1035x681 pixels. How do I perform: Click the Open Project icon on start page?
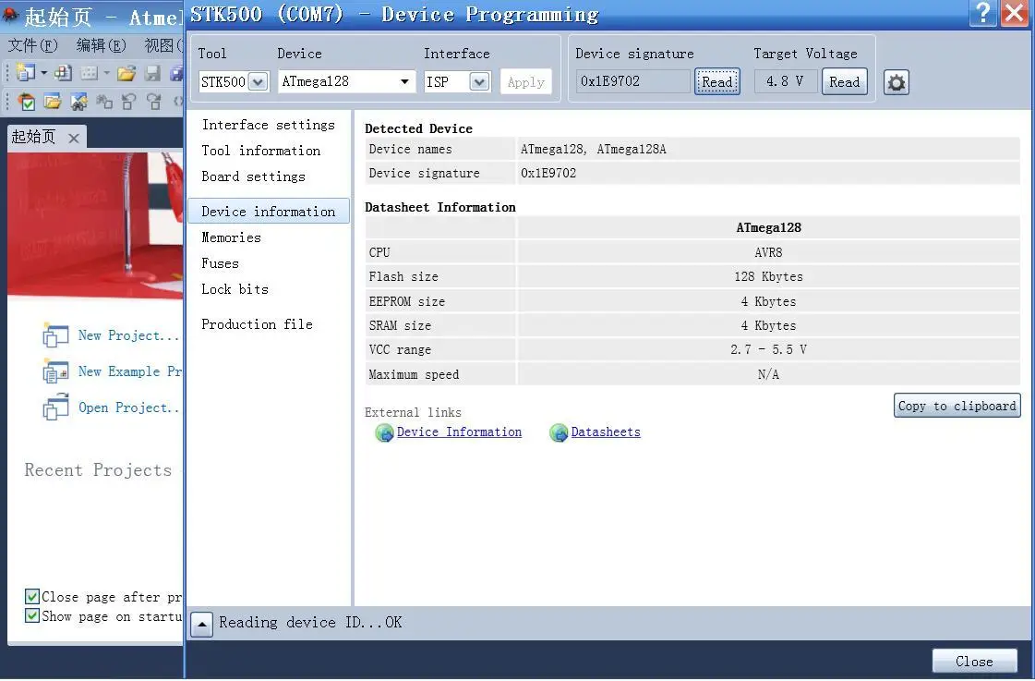point(55,407)
